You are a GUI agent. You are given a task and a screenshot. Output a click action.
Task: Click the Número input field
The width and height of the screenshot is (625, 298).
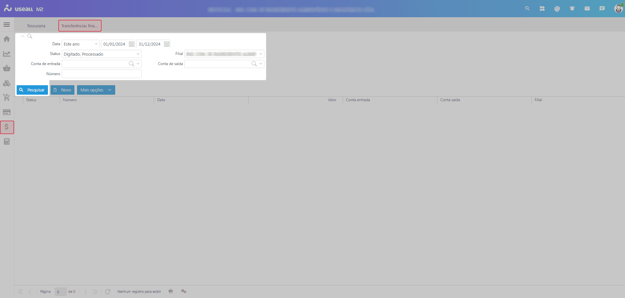[x=102, y=74]
